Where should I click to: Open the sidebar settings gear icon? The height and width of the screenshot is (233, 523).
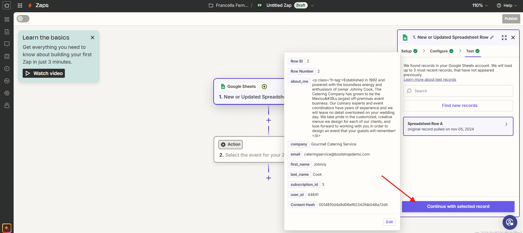click(7, 93)
